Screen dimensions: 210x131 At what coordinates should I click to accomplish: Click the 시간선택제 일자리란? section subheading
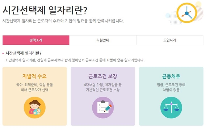click(x=23, y=53)
